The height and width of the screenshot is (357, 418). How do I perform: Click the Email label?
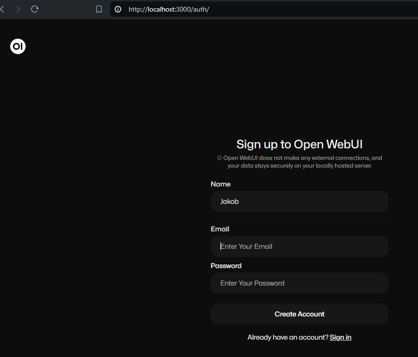220,229
